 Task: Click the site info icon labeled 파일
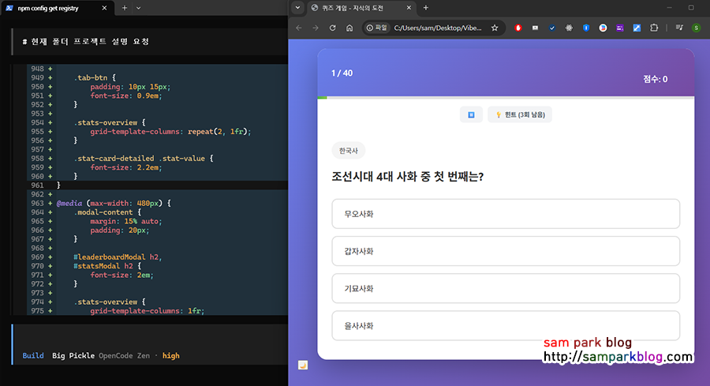tap(377, 28)
